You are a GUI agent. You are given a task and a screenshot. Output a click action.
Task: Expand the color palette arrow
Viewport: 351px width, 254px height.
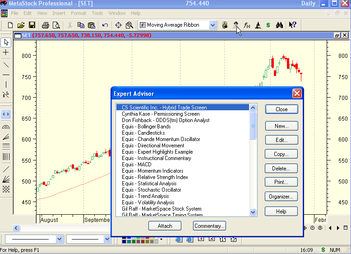point(161,240)
